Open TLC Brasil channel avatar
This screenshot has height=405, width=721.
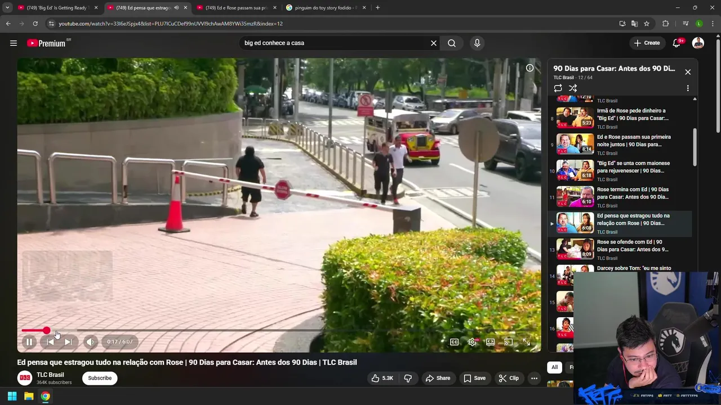click(25, 378)
